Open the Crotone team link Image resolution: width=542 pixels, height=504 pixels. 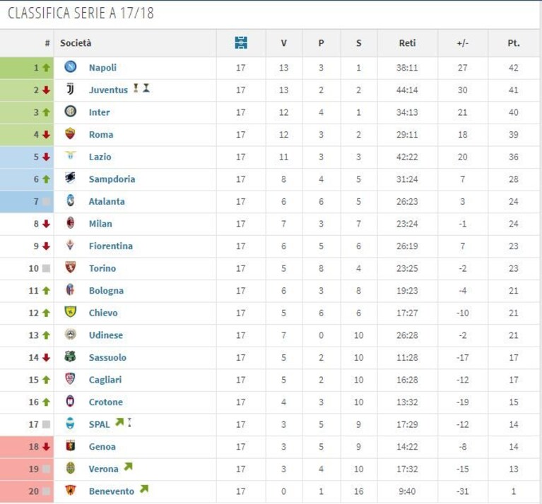point(106,402)
